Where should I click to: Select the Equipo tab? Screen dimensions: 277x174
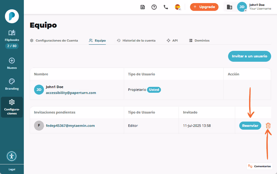(97, 41)
